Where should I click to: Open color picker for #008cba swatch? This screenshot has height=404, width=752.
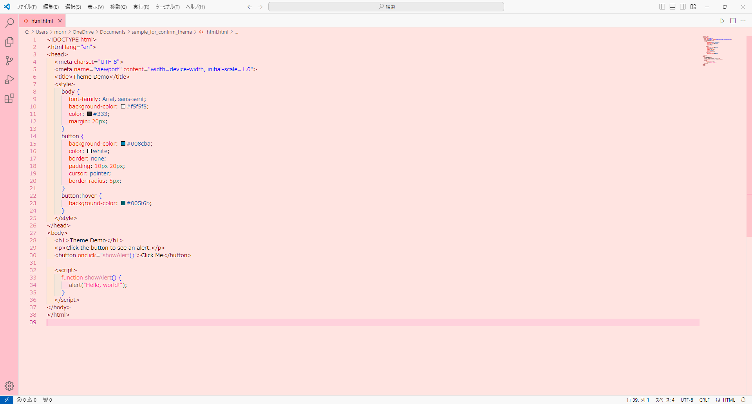123,144
